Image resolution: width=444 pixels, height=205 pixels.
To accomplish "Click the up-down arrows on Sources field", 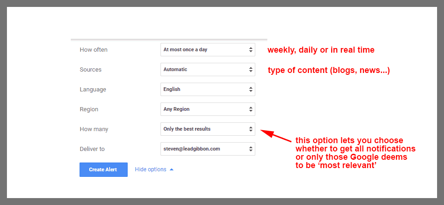I will (251, 69).
